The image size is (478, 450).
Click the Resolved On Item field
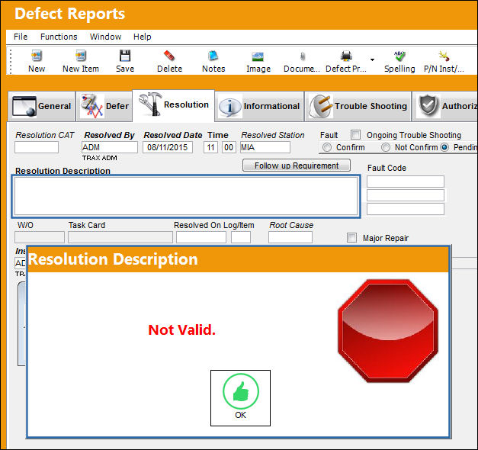[241, 237]
